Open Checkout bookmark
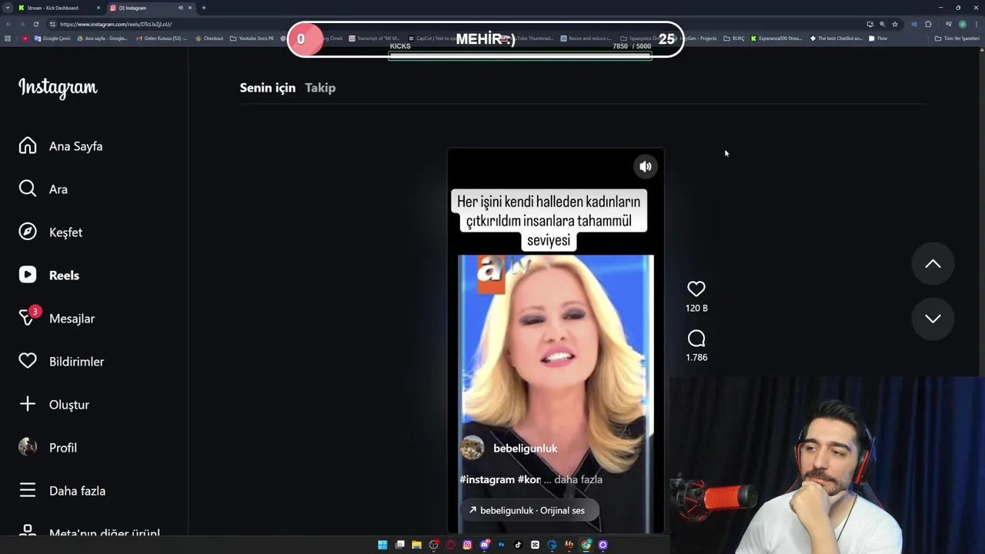The height and width of the screenshot is (554, 985). tap(209, 38)
